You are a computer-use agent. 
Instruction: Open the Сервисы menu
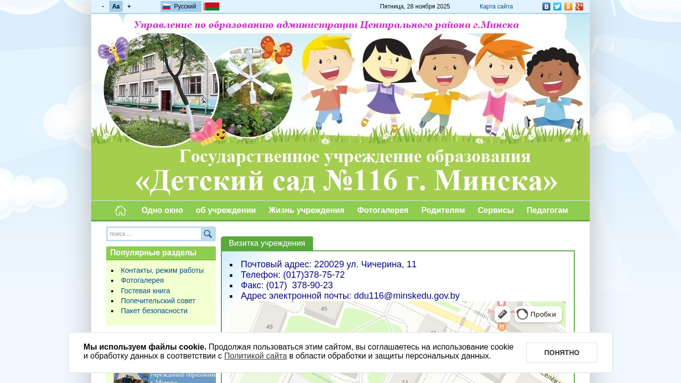point(496,210)
